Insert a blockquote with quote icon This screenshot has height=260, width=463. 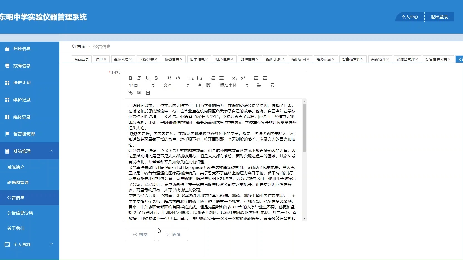[x=169, y=78]
